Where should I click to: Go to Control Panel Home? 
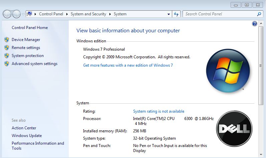30,28
